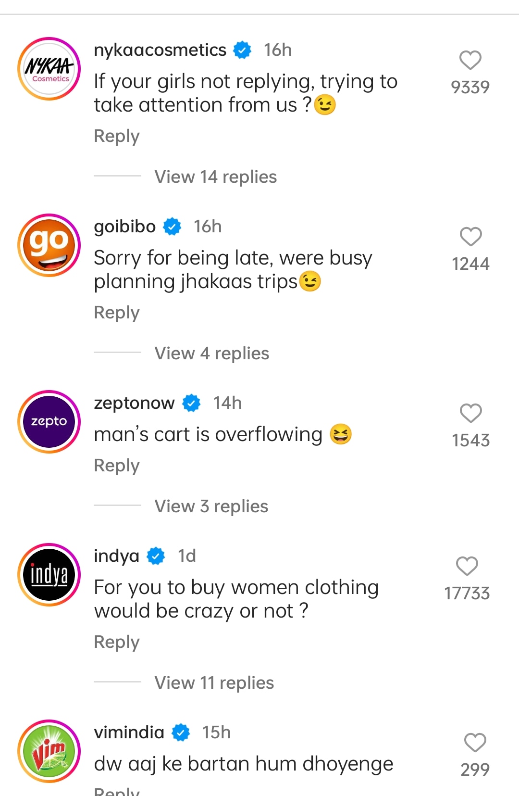The width and height of the screenshot is (519, 796).
Task: Expand View 14 replies
Action: 215,177
